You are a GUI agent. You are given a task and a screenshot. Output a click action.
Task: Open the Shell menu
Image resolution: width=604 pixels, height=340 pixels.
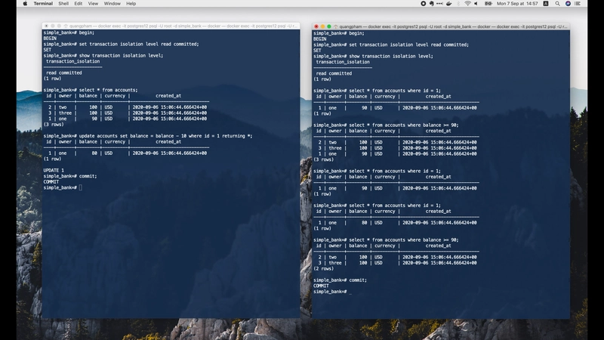(x=63, y=4)
